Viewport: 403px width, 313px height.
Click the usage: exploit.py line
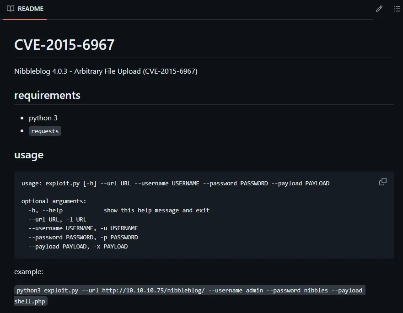[x=175, y=183]
